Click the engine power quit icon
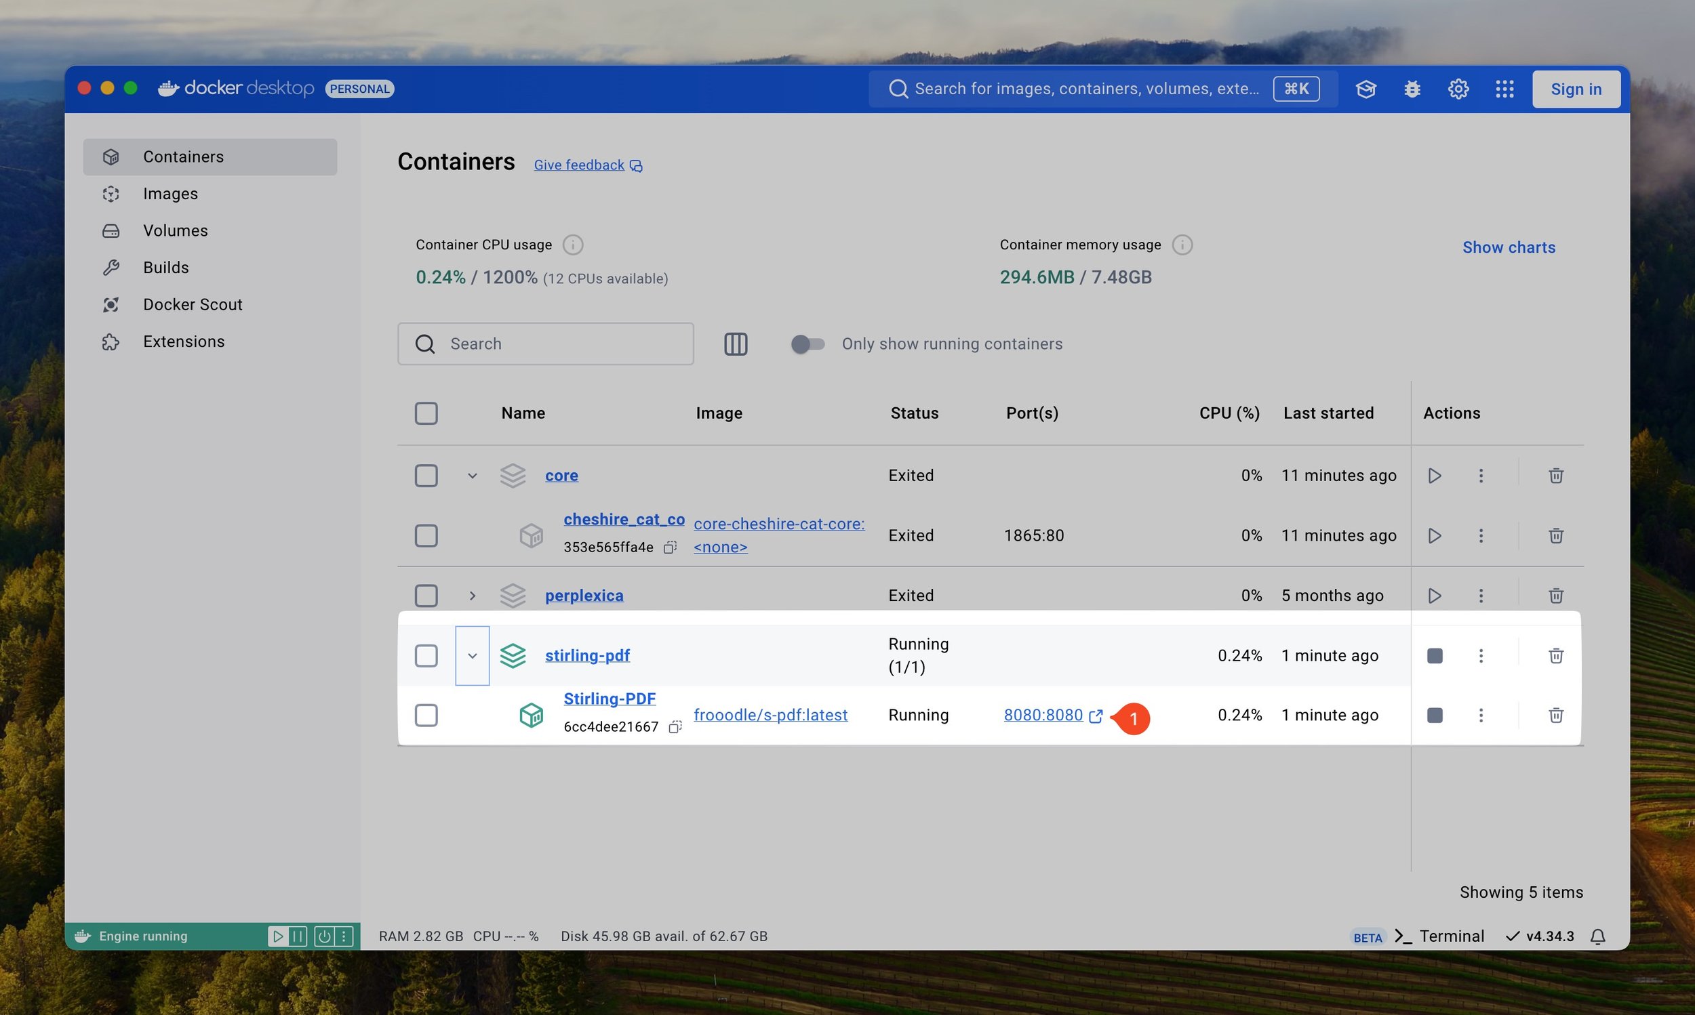Screen dimensions: 1695x1015 coord(324,936)
